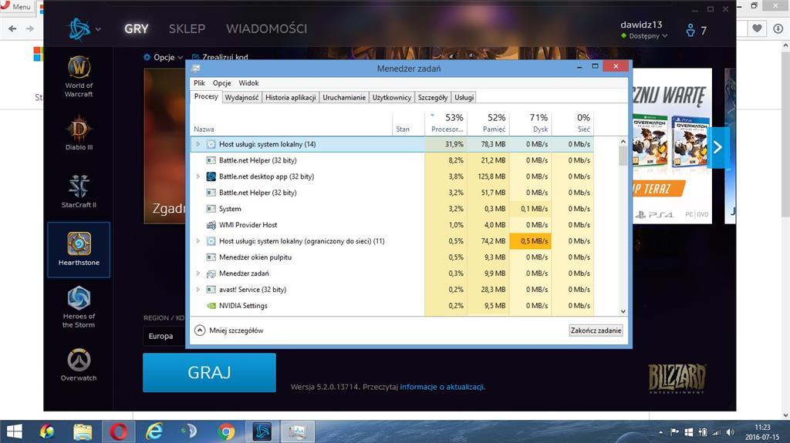The image size is (790, 443).
Task: Click the Zrealizuj kod link
Action: [221, 57]
